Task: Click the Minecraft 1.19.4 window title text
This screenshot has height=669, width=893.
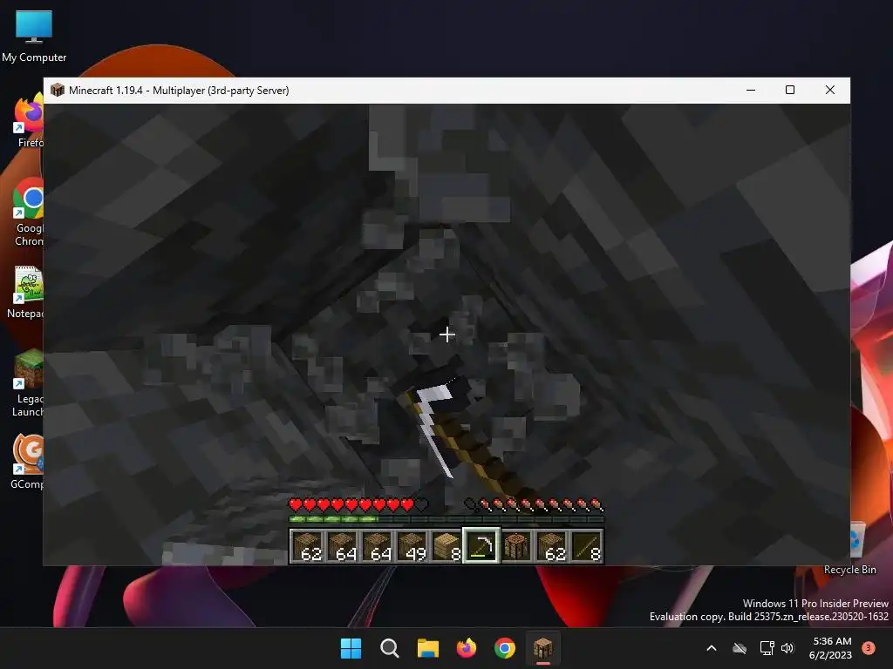Action: (179, 91)
